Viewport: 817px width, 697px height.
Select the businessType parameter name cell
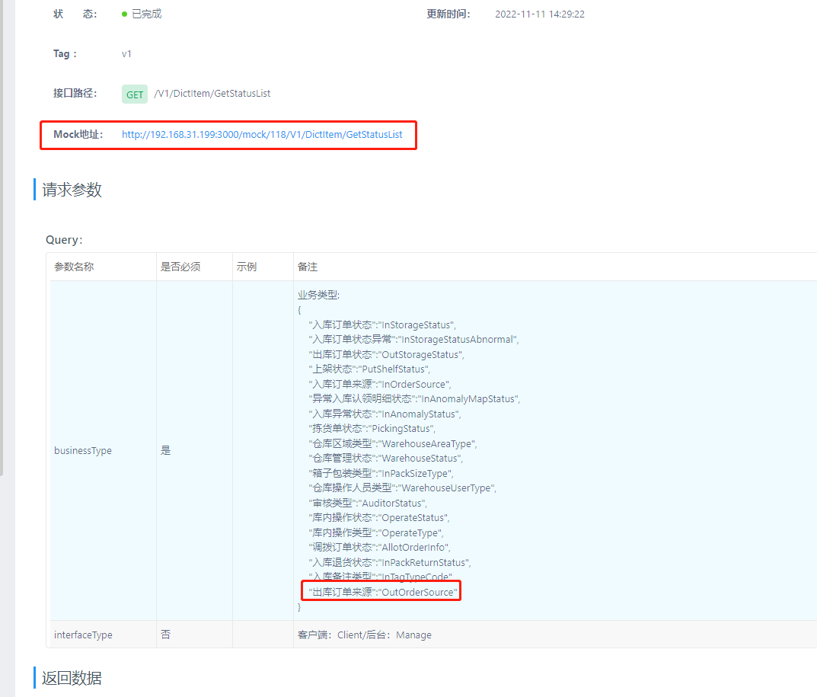pos(83,451)
